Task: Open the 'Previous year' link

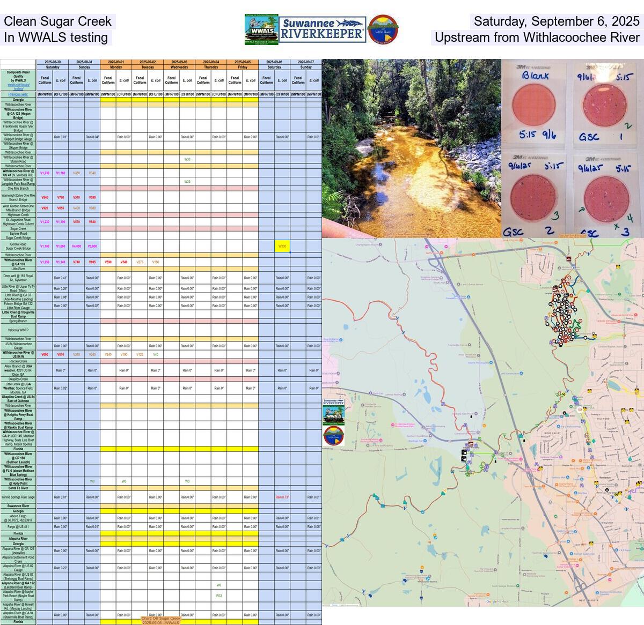Action: [x=18, y=94]
